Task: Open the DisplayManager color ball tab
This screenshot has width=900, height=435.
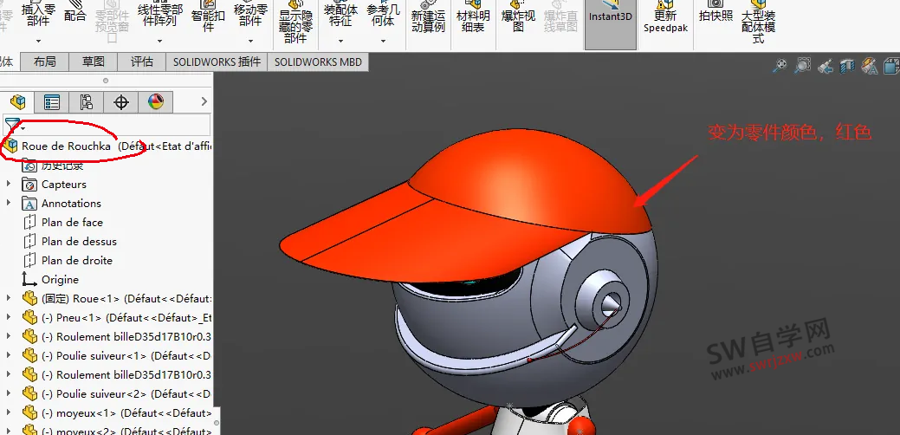Action: point(156,102)
